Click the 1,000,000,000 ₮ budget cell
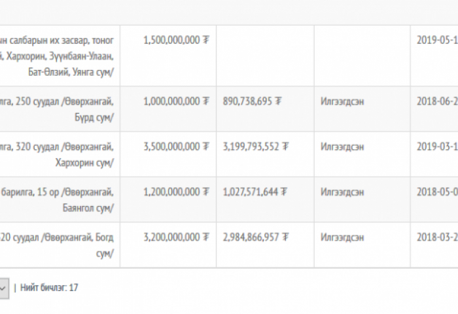This screenshot has height=314, width=458. [176, 101]
